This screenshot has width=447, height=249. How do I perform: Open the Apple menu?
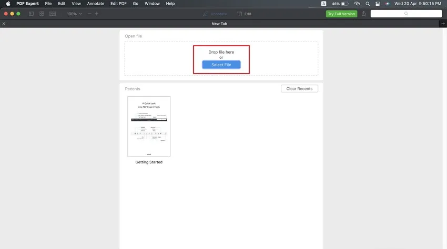pyautogui.click(x=8, y=4)
